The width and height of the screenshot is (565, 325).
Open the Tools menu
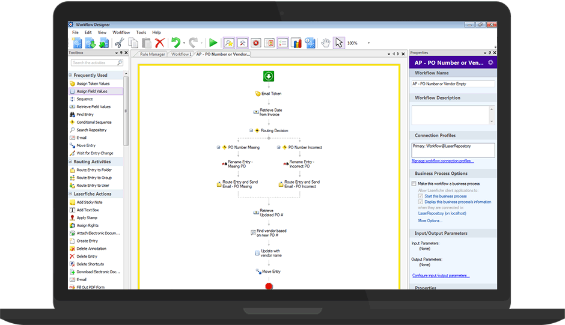[141, 32]
